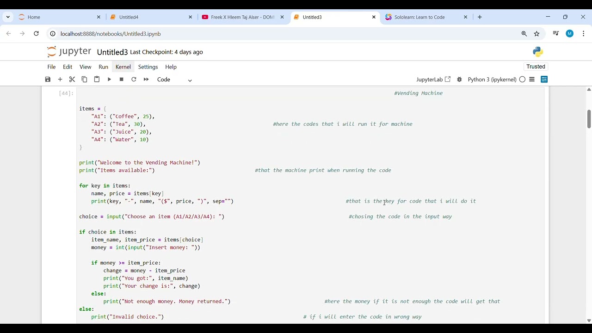The height and width of the screenshot is (333, 592).
Task: Open the Run menu
Action: [103, 67]
